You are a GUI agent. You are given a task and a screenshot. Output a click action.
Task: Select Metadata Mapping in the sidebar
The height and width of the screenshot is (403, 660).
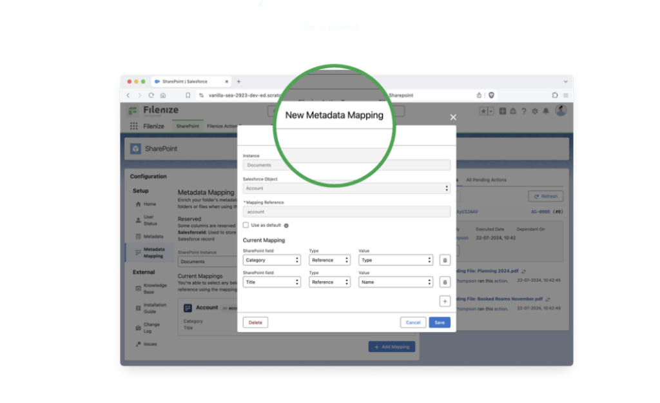(x=150, y=252)
